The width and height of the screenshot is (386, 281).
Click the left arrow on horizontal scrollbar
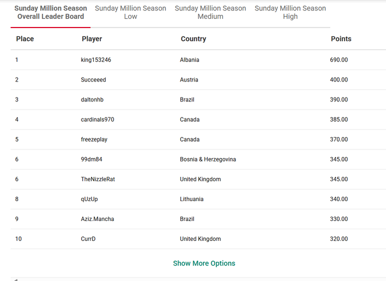click(x=15, y=280)
